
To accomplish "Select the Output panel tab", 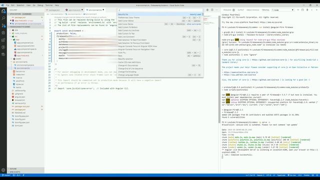I will (241, 10).
